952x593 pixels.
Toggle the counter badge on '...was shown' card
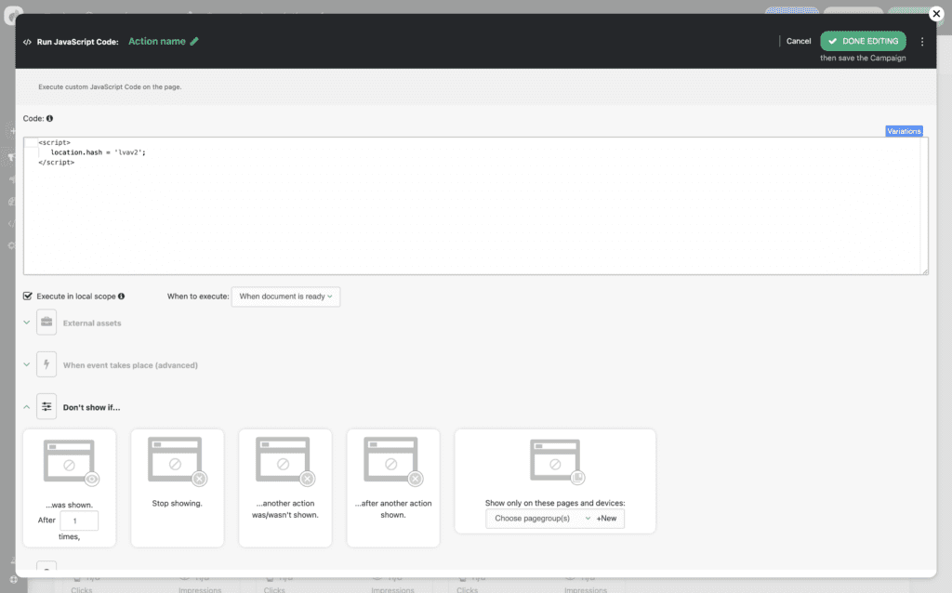(92, 480)
